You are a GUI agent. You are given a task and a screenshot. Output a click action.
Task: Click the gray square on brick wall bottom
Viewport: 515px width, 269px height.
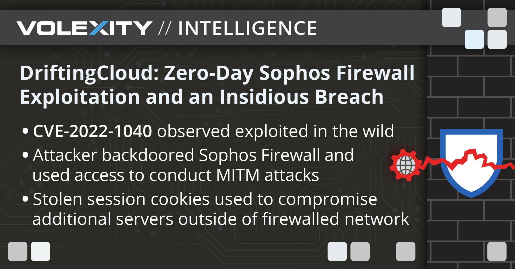tap(497, 251)
